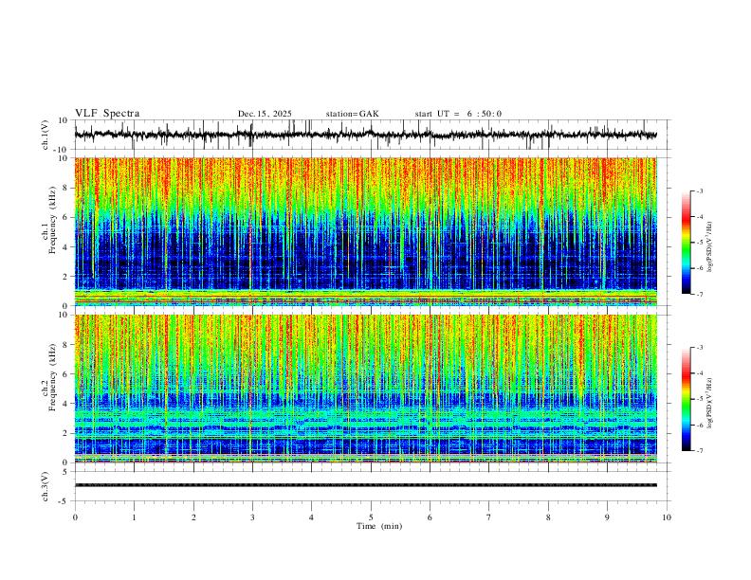
Task: Click the ch.1 PSD color bar
Action: [686, 243]
